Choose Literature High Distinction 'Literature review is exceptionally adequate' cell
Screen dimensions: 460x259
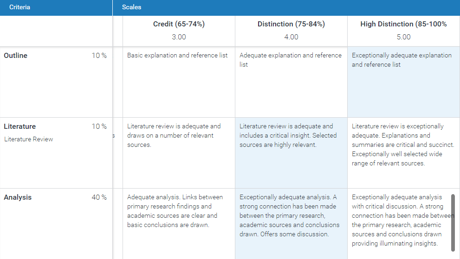404,153
